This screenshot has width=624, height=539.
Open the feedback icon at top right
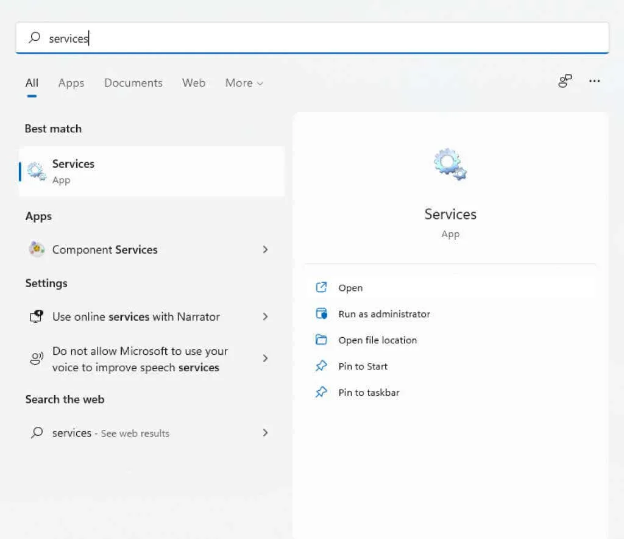[x=565, y=82]
